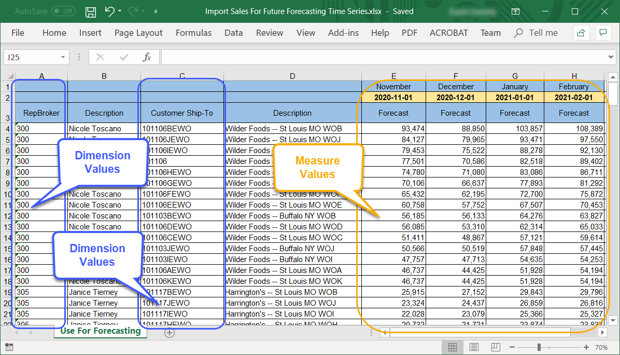Screen dimensions: 620x355
Task: Select the Use For Forecasting sheet tab
Action: (x=100, y=331)
